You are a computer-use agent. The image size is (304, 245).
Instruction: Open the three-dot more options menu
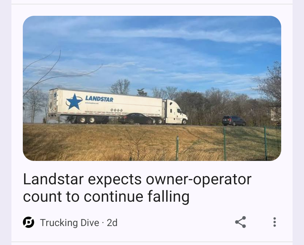(x=274, y=222)
